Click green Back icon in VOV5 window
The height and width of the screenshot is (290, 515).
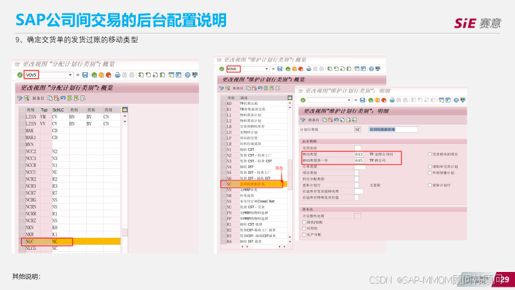(94, 75)
